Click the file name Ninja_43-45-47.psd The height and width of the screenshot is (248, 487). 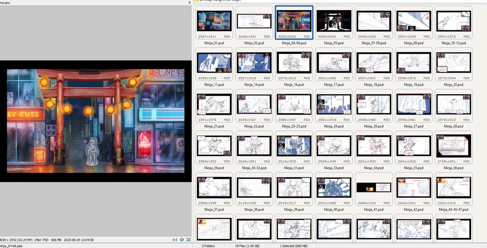(x=453, y=209)
